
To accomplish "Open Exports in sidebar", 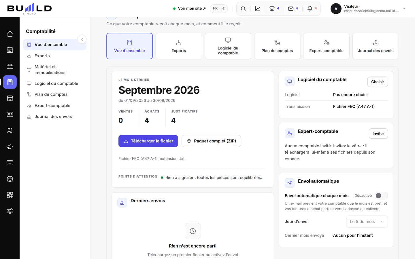I will [55, 56].
